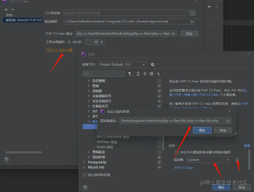Collapse all inspection groups
This screenshot has width=254, height=192.
pos(145,74)
